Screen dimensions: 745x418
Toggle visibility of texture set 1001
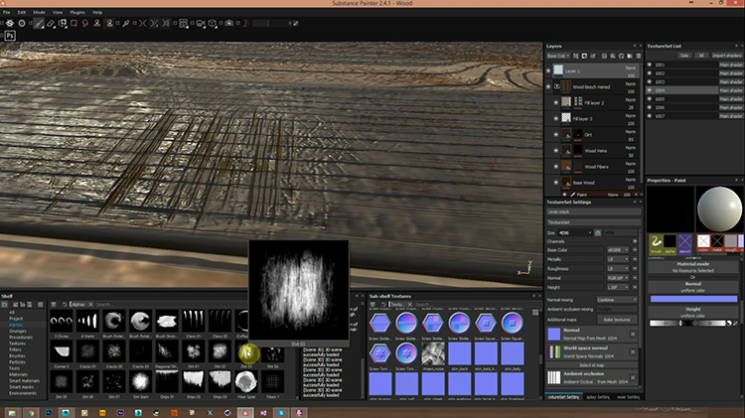[650, 65]
